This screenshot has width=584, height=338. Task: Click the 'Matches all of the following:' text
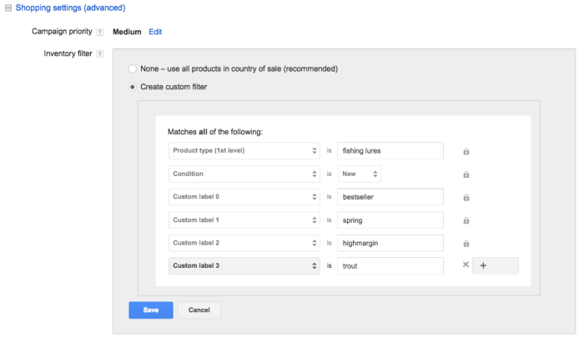click(x=215, y=132)
